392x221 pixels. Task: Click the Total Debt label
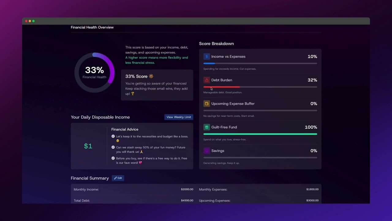[82, 200]
